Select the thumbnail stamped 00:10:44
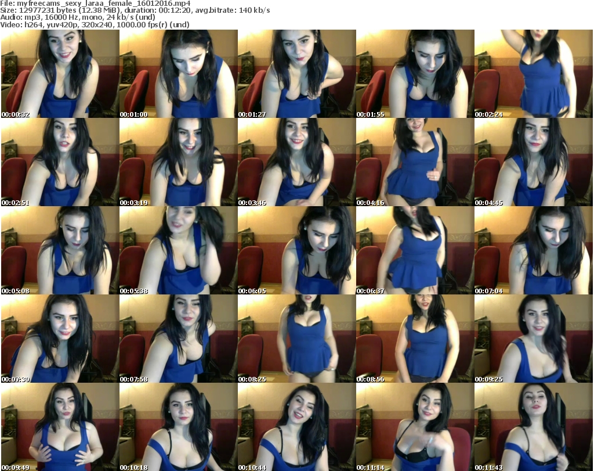 297,427
